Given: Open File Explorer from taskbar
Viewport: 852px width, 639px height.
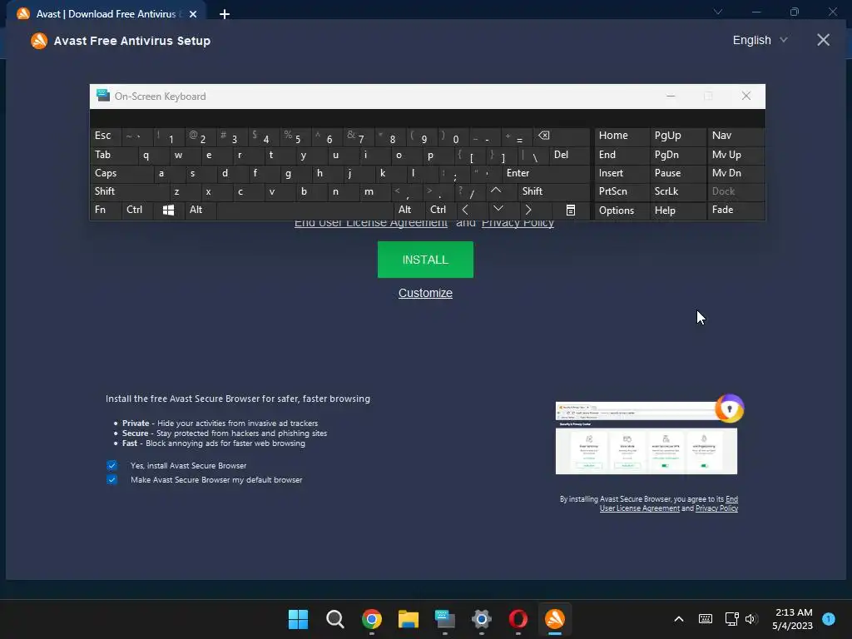Looking at the screenshot, I should pos(408,619).
